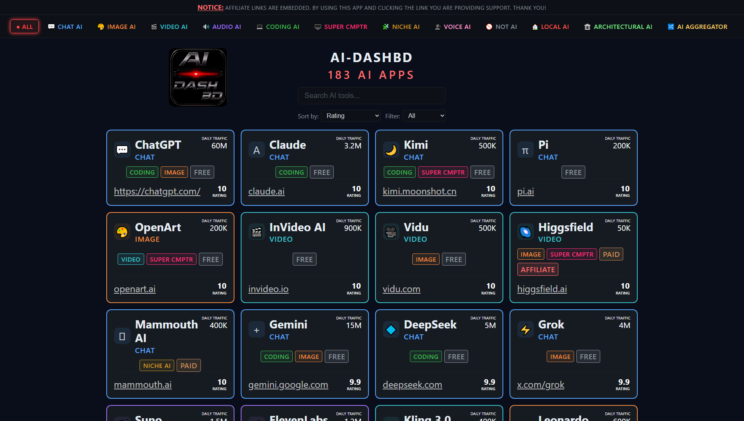This screenshot has width=744, height=421.
Task: Switch to the CODING AI tab
Action: [x=278, y=27]
